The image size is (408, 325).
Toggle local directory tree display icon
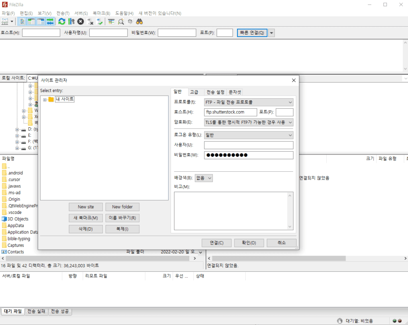(x=31, y=22)
